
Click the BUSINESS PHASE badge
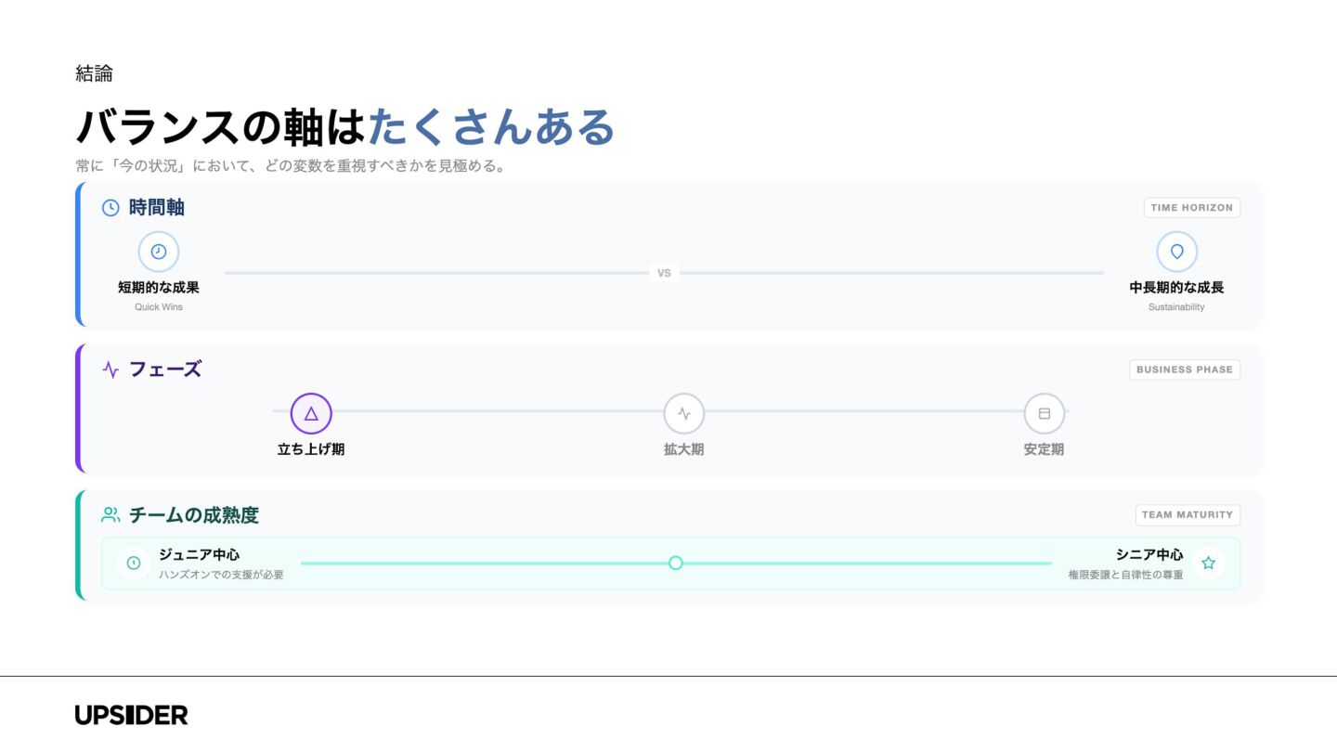[x=1185, y=370]
